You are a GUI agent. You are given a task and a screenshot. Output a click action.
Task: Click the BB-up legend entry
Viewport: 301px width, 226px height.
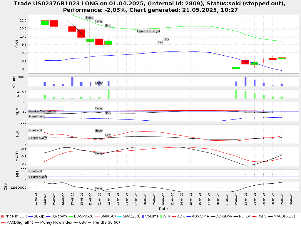coord(37,217)
